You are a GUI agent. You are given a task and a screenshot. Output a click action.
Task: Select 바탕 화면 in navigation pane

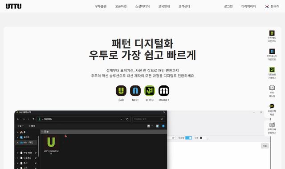(x=28, y=153)
